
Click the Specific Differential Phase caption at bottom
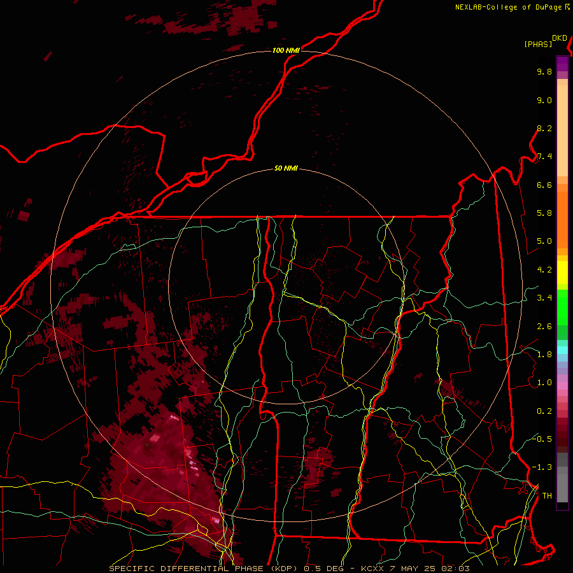coord(289,569)
